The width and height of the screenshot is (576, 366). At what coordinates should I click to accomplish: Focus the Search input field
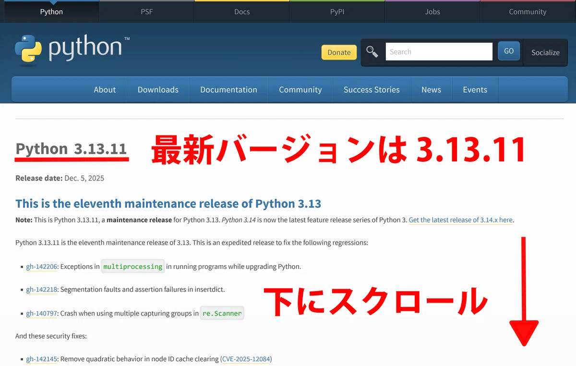point(439,51)
